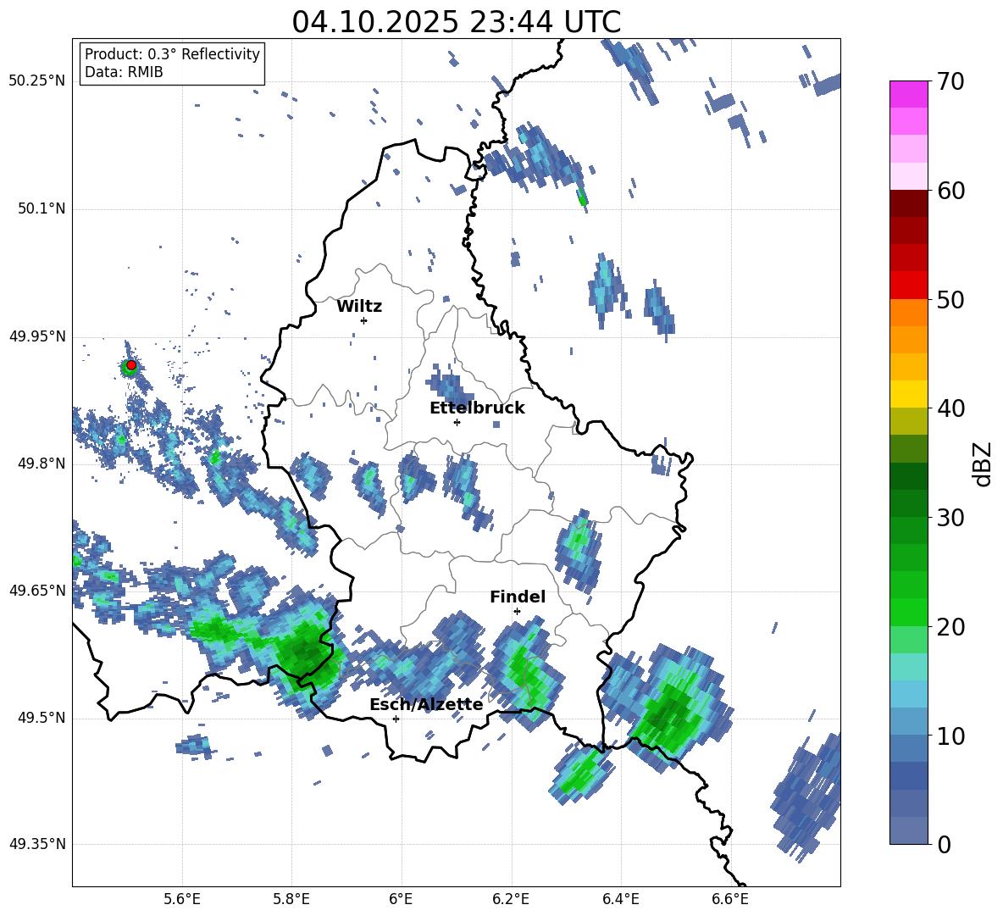Viewport: 1003px width, 916px height.
Task: Click the 6.2°E longitude label
Action: pyautogui.click(x=511, y=899)
